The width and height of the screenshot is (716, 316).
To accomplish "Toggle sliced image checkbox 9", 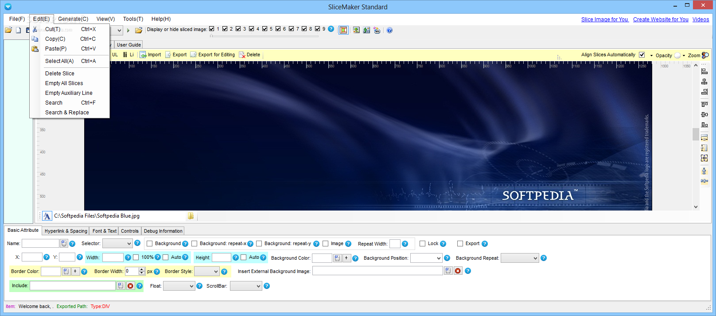I will click(318, 29).
